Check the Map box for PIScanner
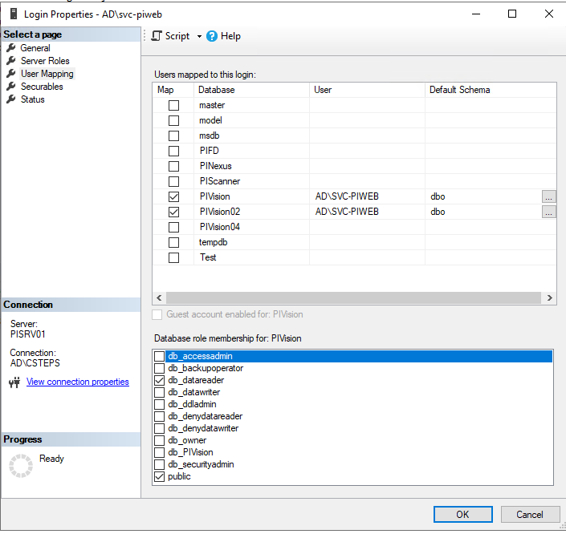The image size is (566, 538). (x=173, y=181)
